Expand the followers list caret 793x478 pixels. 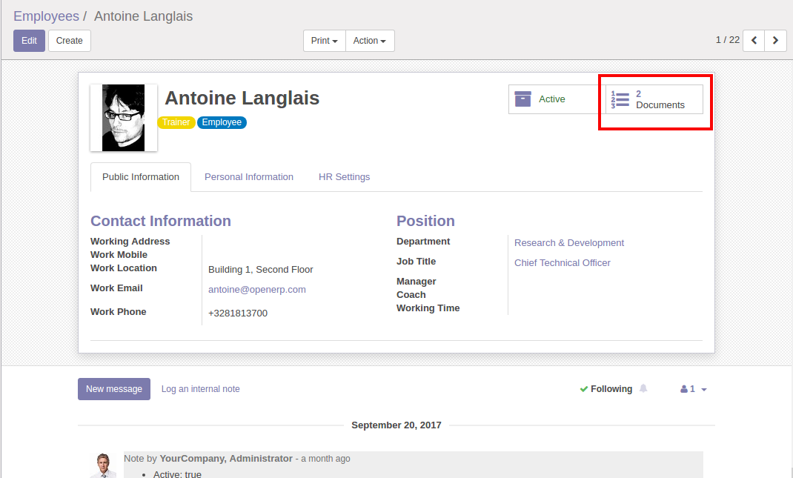pyautogui.click(x=703, y=390)
